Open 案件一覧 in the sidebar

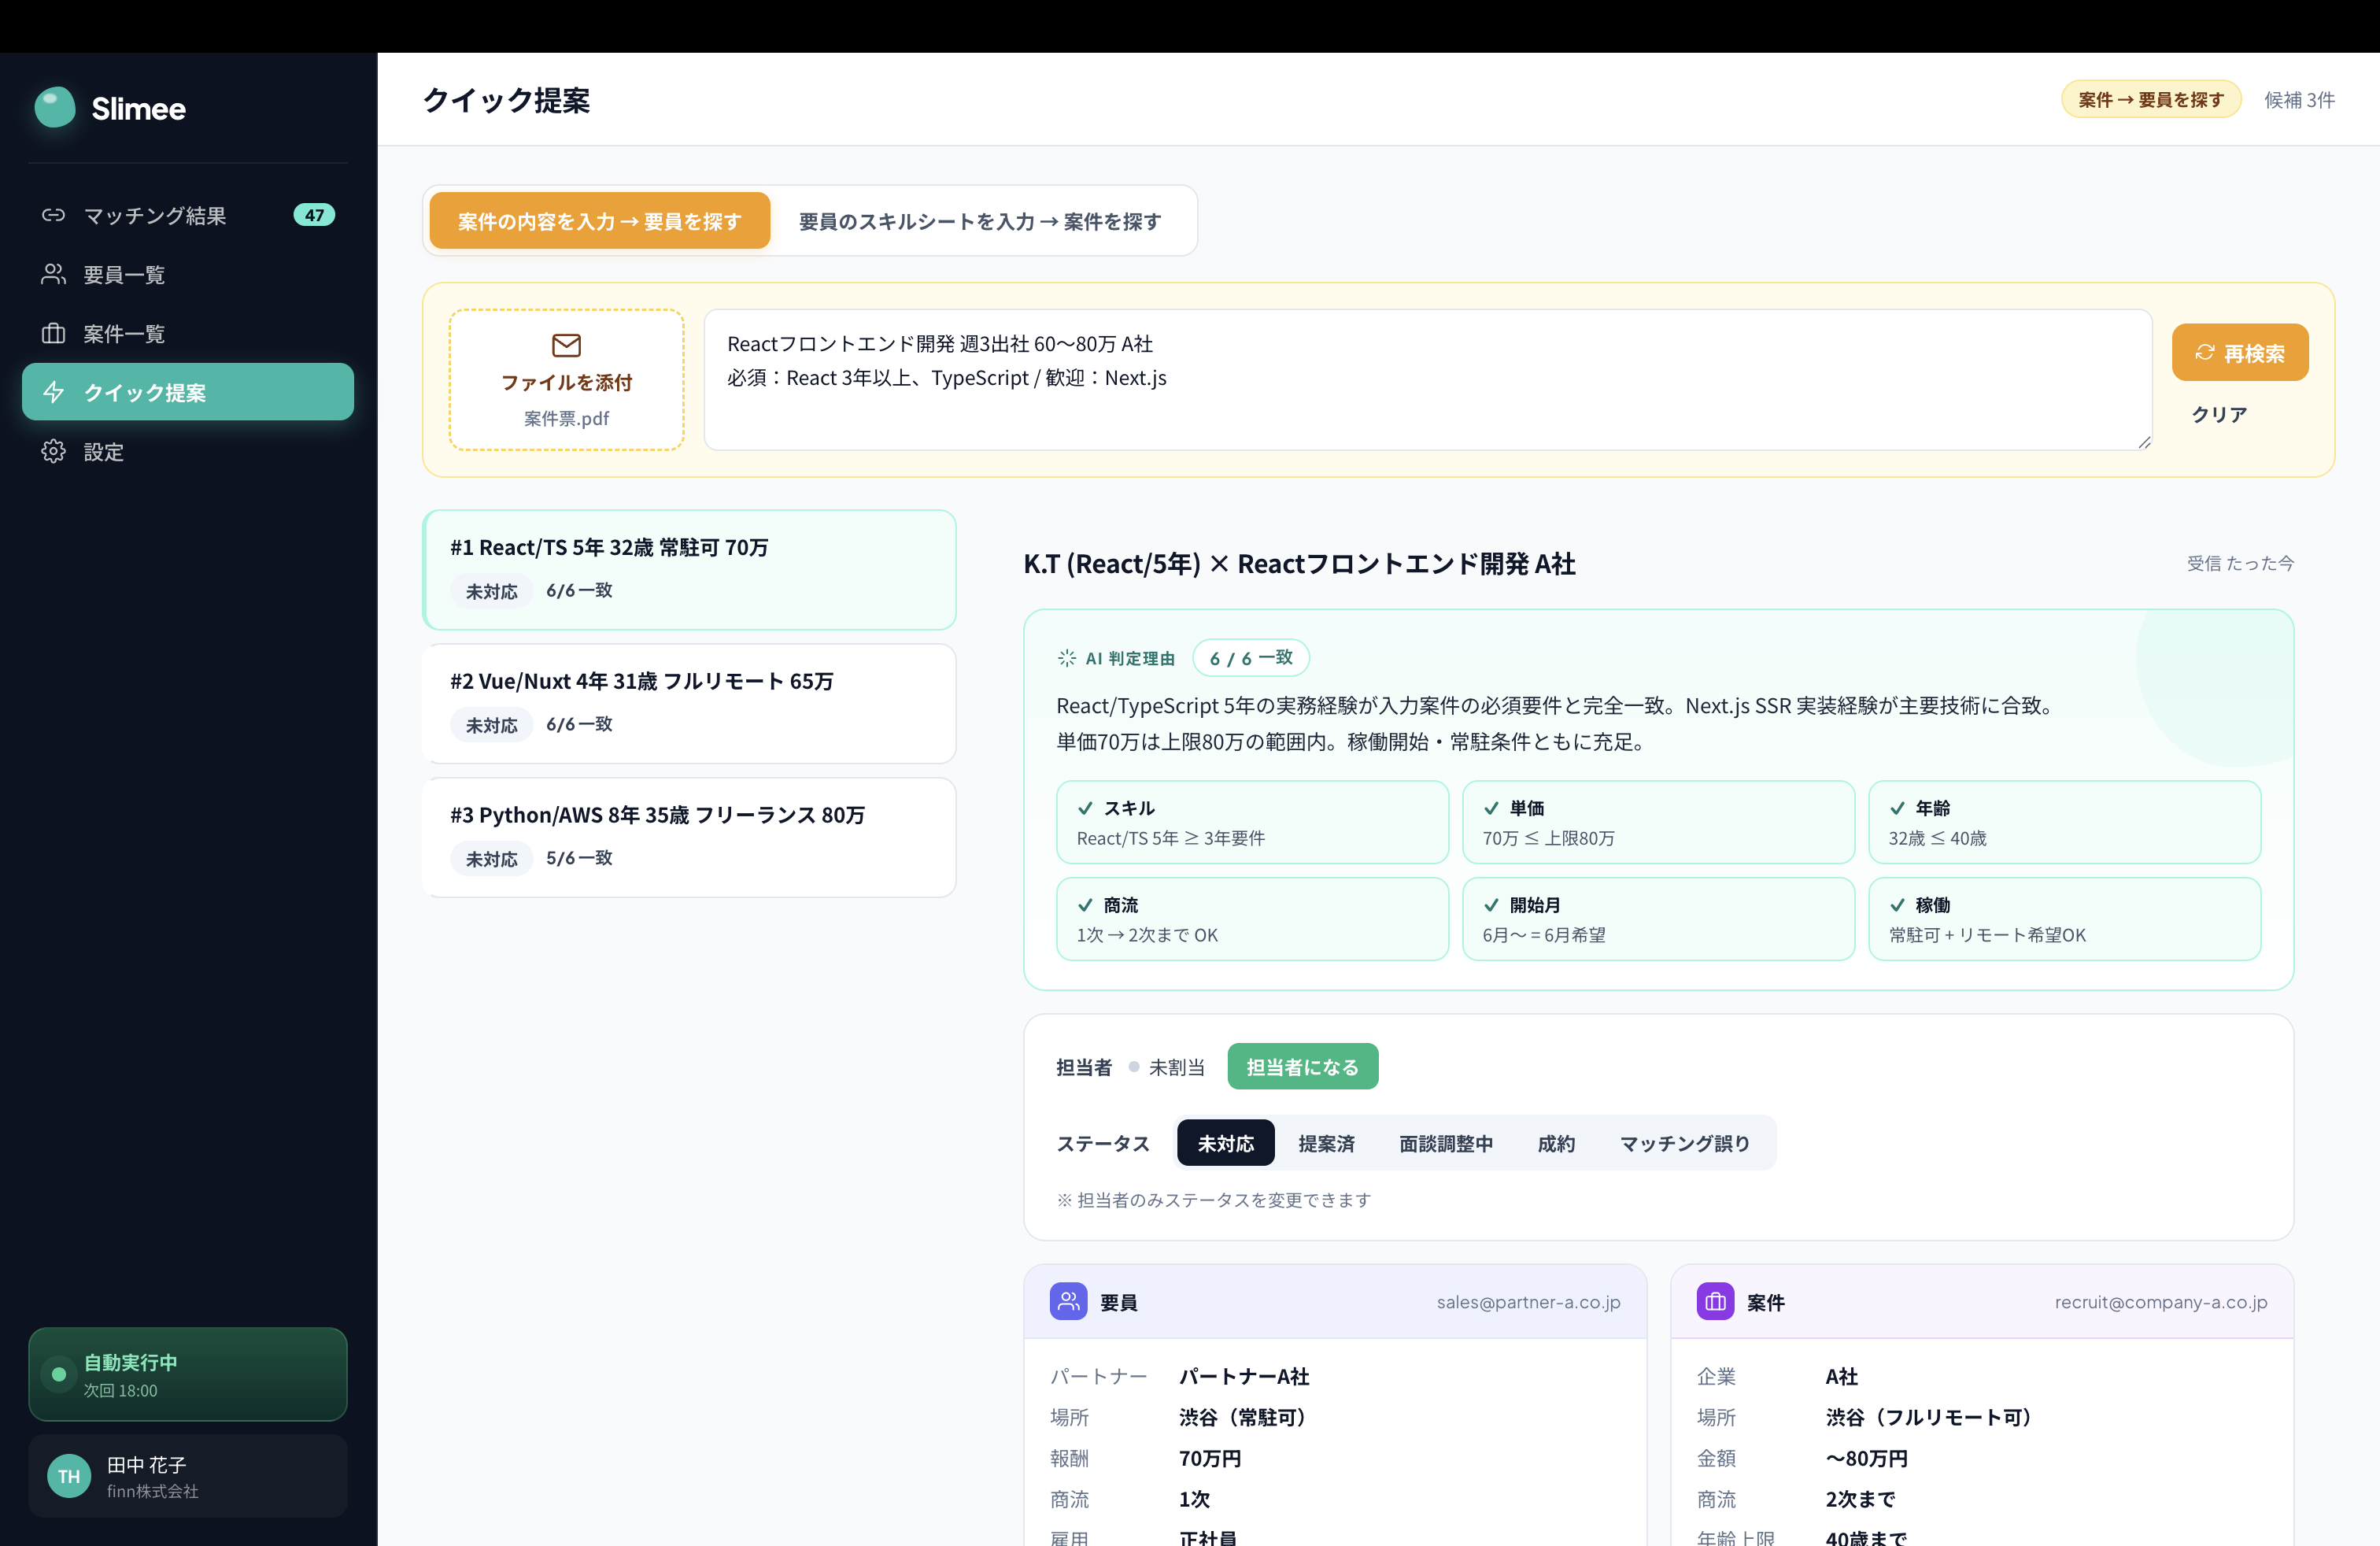(188, 333)
